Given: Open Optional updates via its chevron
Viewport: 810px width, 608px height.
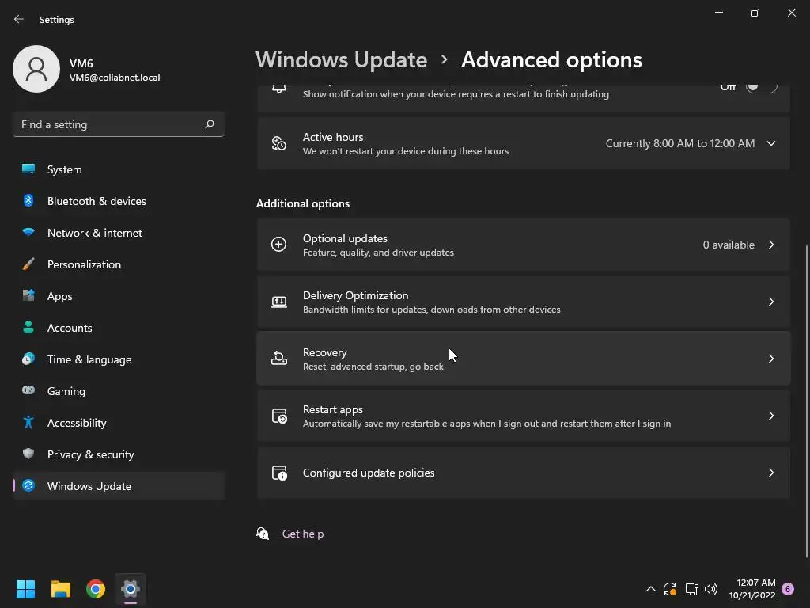Looking at the screenshot, I should tap(771, 245).
